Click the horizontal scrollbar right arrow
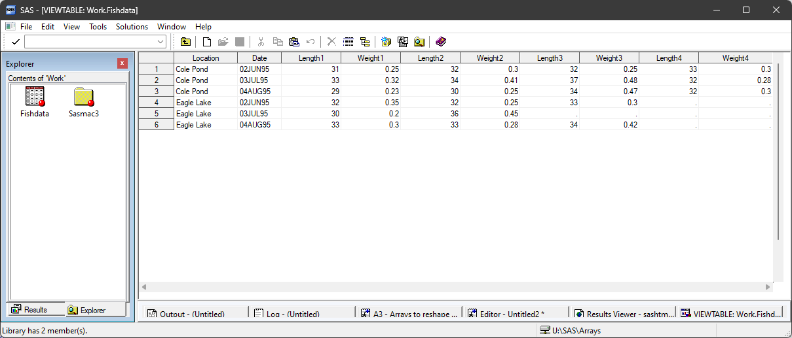This screenshot has height=338, width=792. click(768, 287)
